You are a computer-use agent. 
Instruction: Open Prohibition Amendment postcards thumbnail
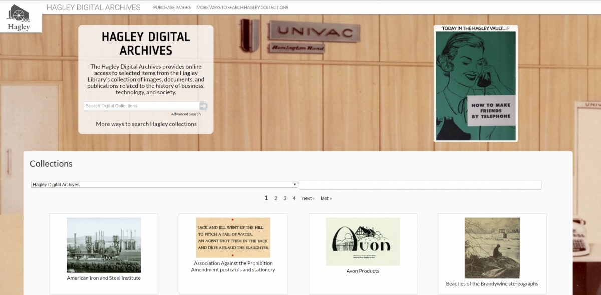233,237
